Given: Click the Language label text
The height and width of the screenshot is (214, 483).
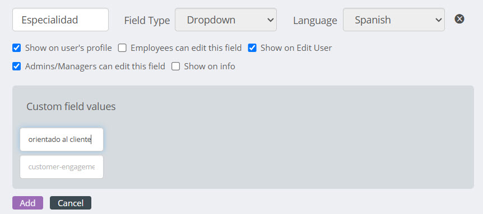Looking at the screenshot, I should (x=315, y=20).
